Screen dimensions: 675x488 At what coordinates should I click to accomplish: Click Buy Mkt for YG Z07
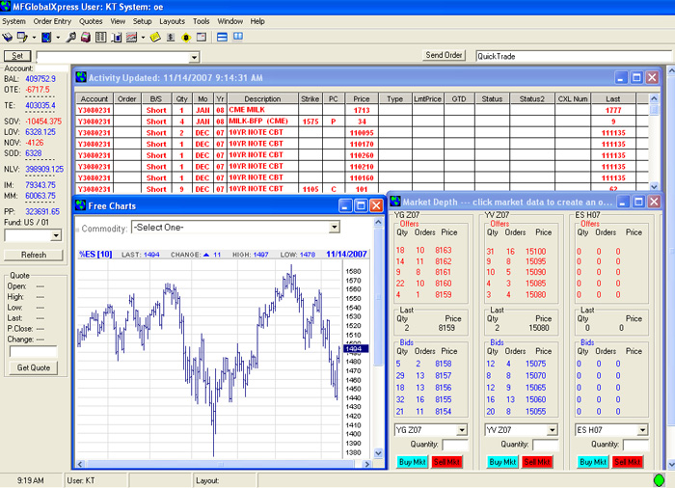click(412, 462)
